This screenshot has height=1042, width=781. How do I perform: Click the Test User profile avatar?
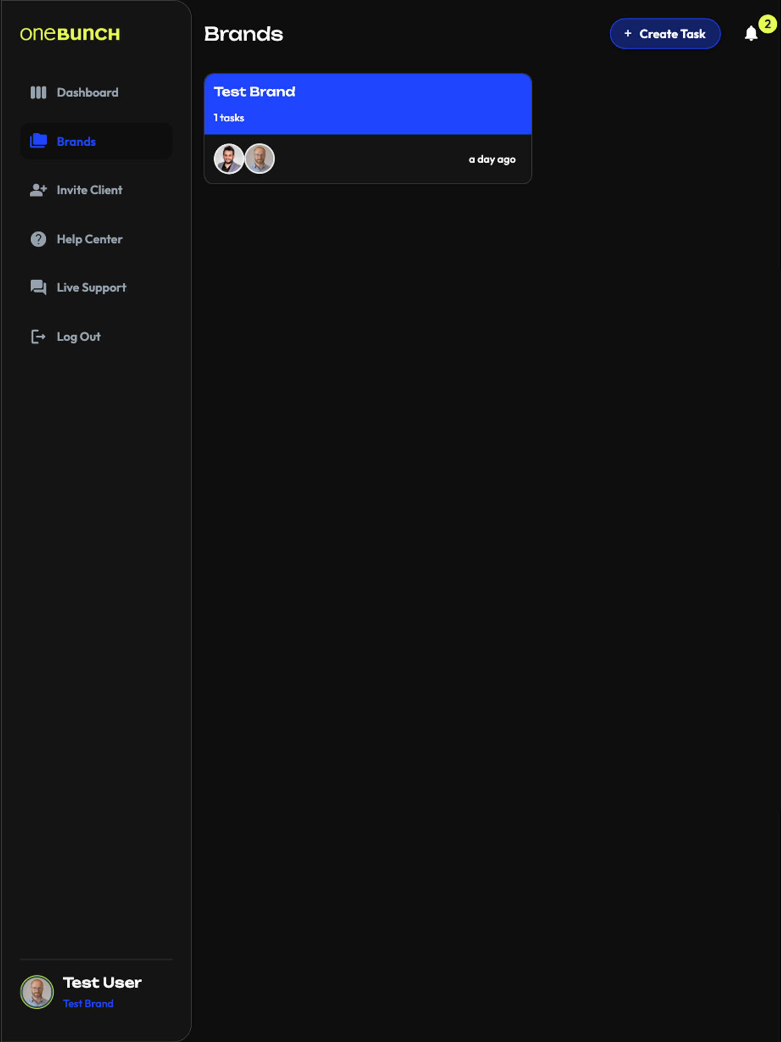[37, 992]
